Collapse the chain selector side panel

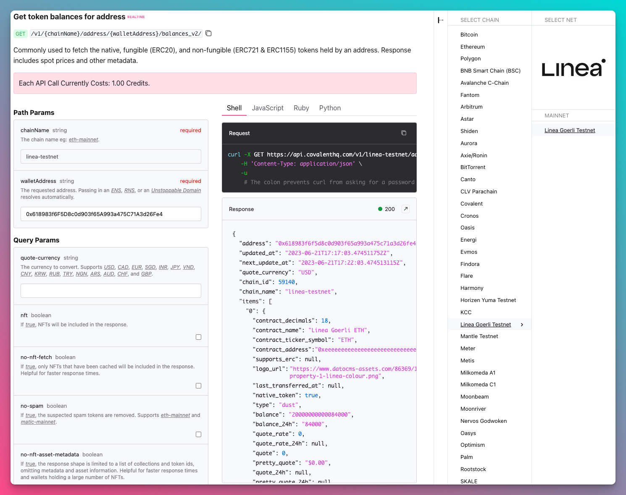[440, 20]
